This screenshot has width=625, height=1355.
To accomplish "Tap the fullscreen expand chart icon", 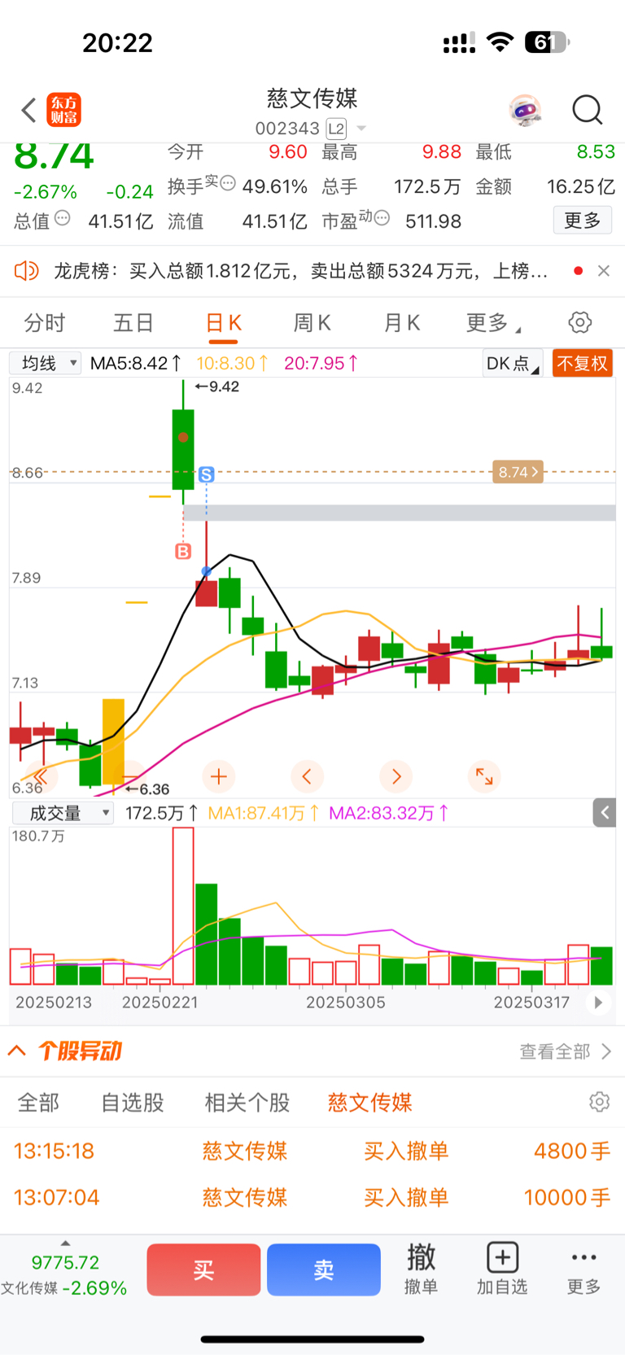I will [x=484, y=776].
